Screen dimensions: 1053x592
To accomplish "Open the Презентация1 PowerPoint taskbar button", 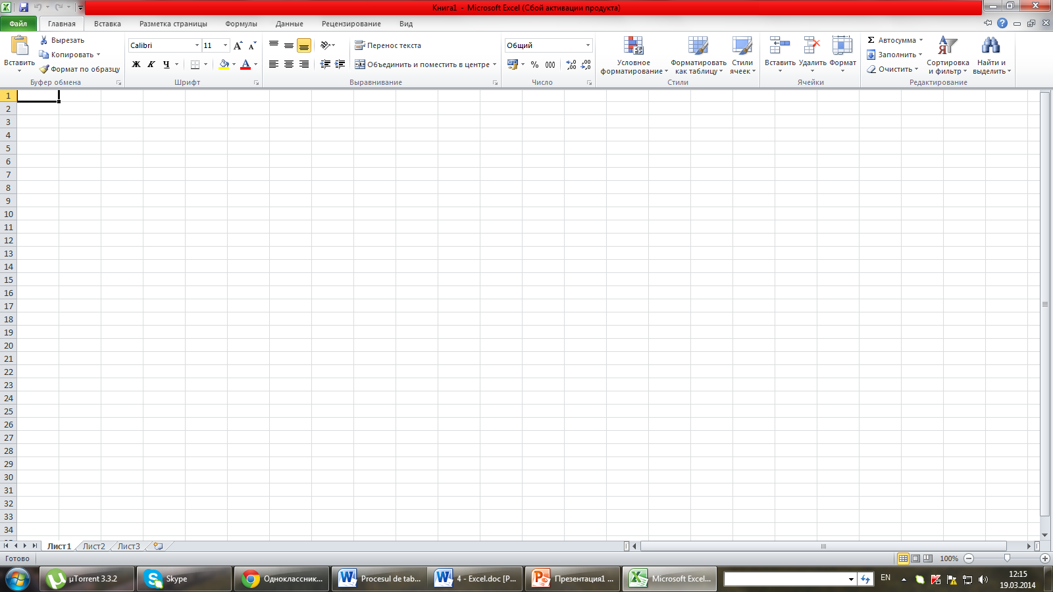I will [573, 579].
